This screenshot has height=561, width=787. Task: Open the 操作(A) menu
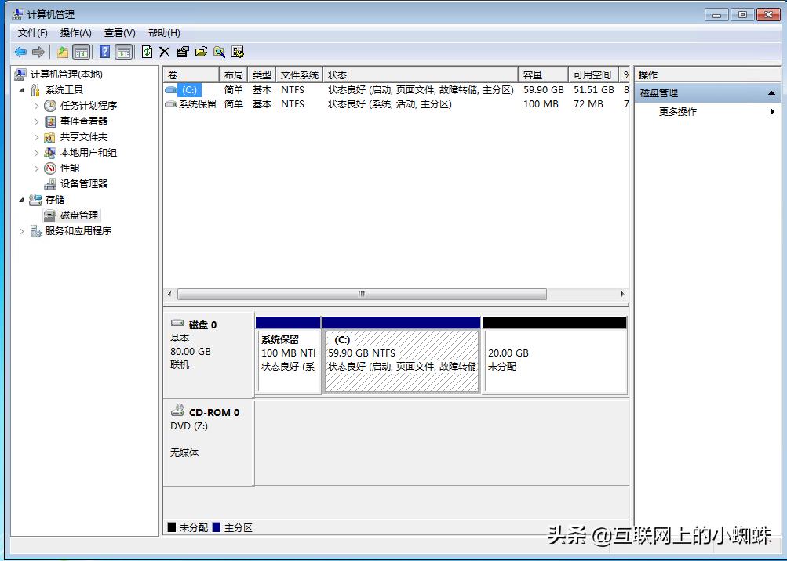(76, 33)
